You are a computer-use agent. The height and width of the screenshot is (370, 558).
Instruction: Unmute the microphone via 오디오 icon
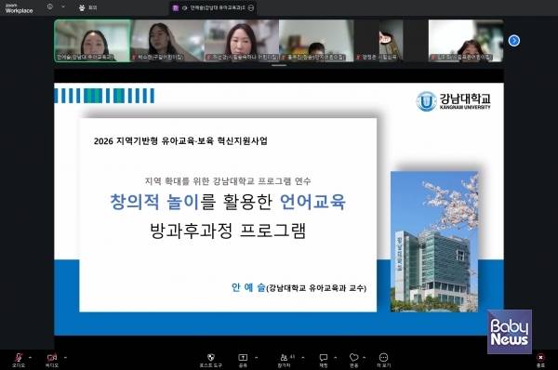(19, 357)
